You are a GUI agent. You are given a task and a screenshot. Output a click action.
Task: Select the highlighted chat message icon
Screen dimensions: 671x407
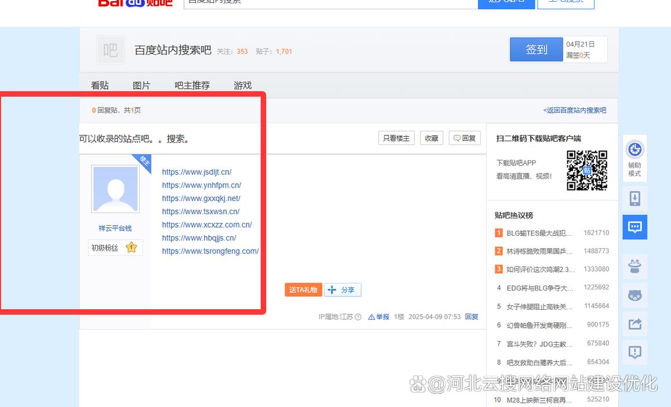634,227
